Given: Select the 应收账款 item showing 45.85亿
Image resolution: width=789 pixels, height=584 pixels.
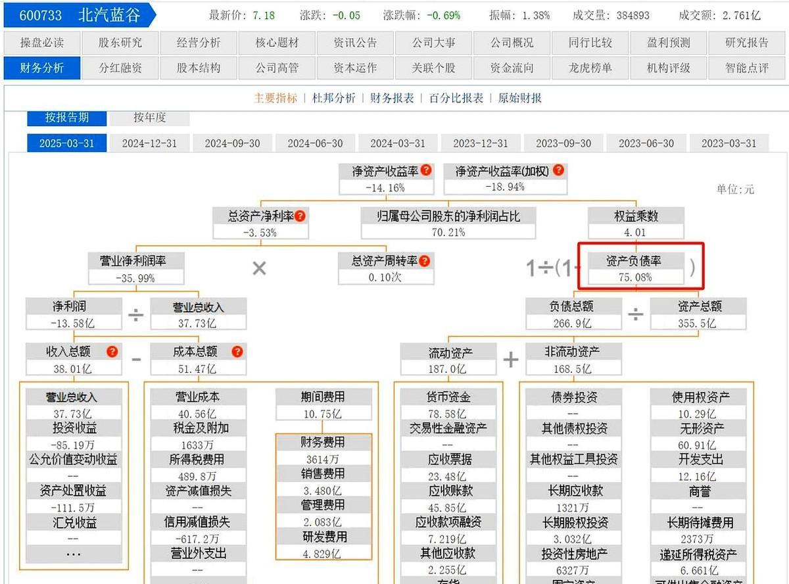Looking at the screenshot, I should click(449, 499).
